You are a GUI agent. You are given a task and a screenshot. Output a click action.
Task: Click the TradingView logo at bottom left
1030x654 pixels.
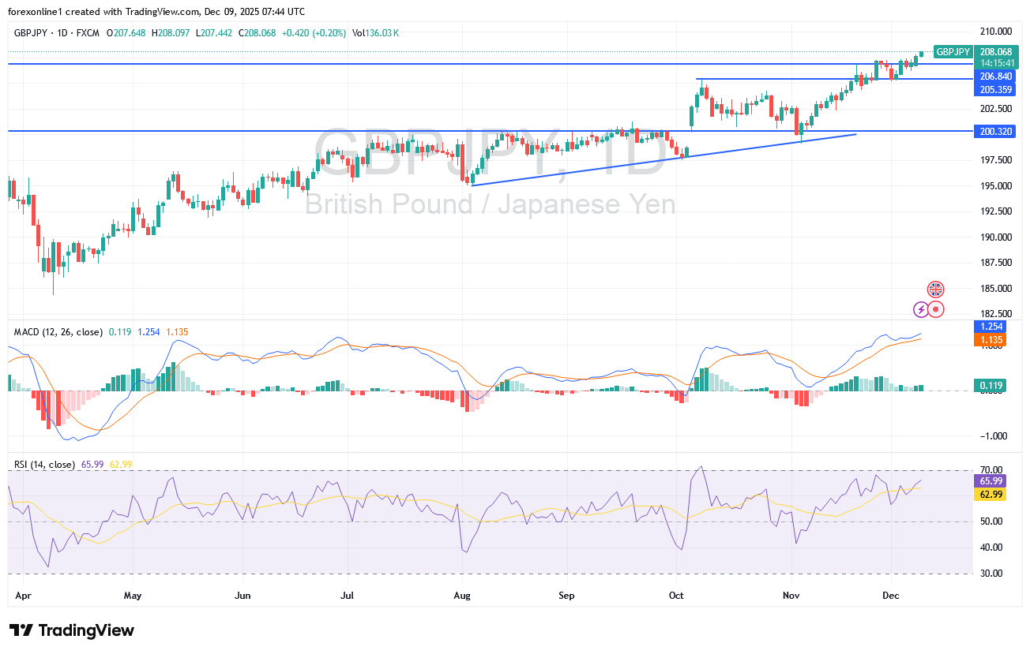(x=72, y=630)
